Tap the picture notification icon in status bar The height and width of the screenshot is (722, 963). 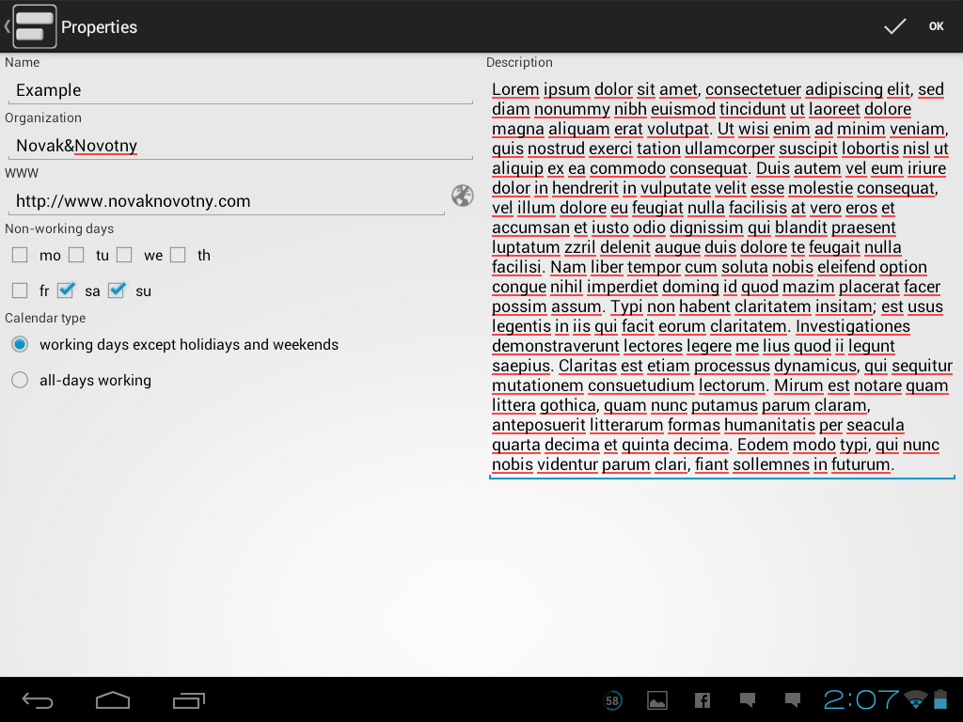[657, 700]
